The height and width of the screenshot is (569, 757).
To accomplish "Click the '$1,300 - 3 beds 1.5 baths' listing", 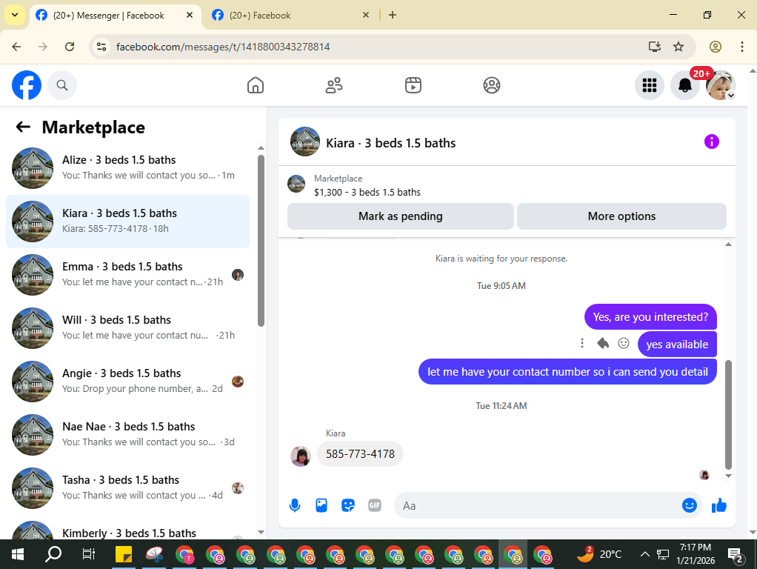I will click(367, 192).
